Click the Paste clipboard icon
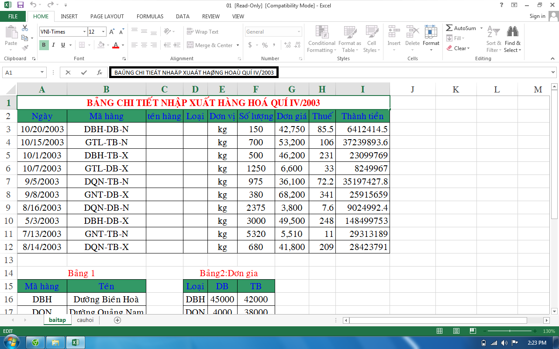The width and height of the screenshot is (559, 349). [11, 33]
